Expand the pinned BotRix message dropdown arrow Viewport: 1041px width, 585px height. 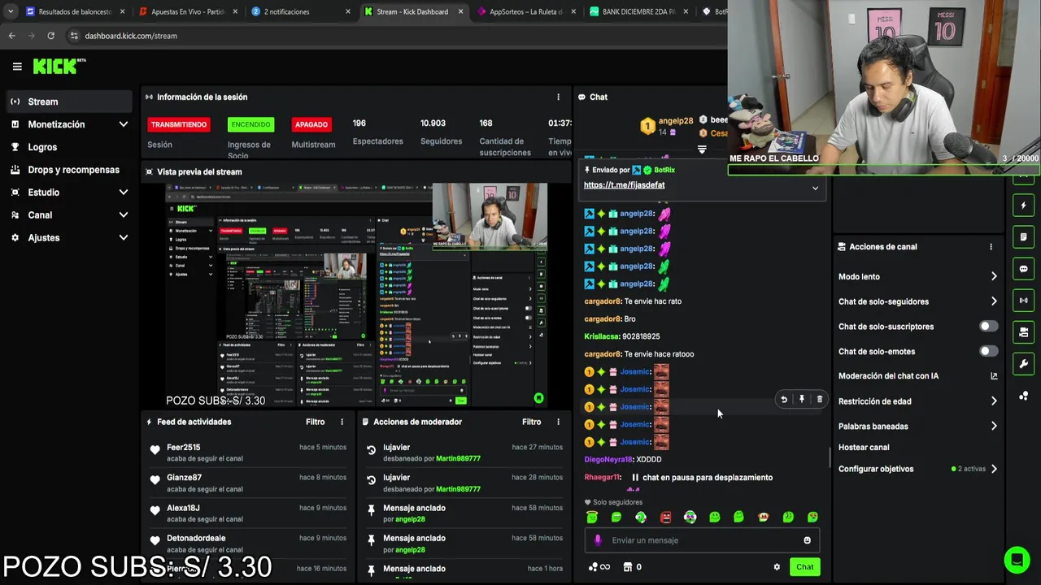pos(815,188)
